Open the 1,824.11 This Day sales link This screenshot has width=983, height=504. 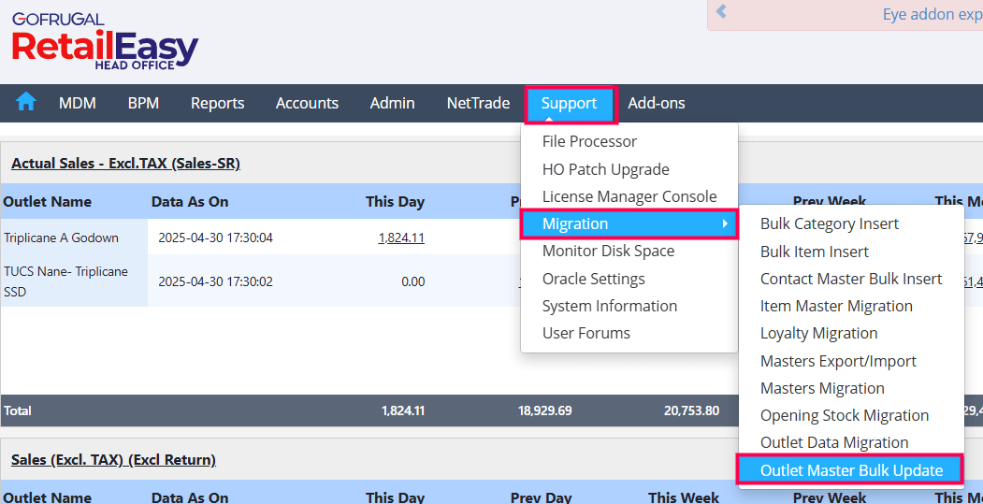(x=401, y=238)
